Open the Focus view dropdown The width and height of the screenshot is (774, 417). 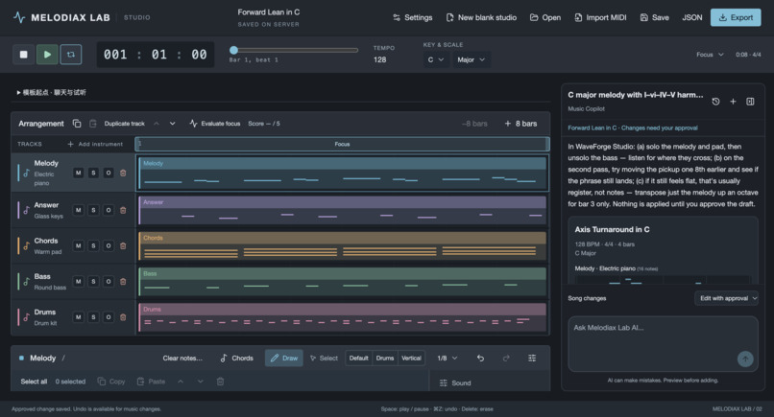pos(710,55)
